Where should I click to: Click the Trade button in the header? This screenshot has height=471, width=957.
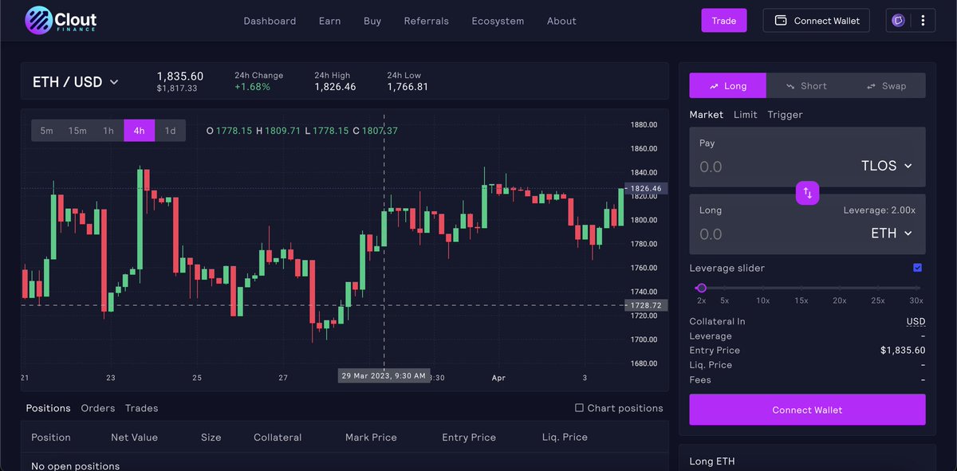coord(723,20)
